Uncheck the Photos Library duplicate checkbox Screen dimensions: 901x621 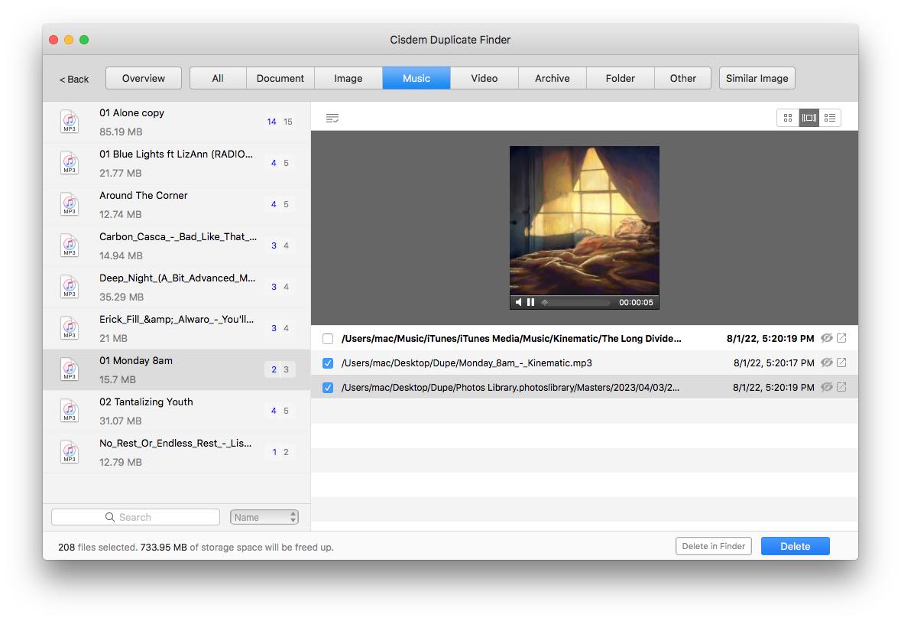[x=328, y=388]
